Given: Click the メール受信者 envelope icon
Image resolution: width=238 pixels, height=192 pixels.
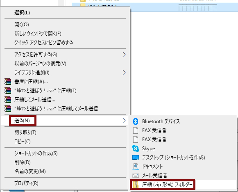Looking at the screenshot, I should point(136,176).
